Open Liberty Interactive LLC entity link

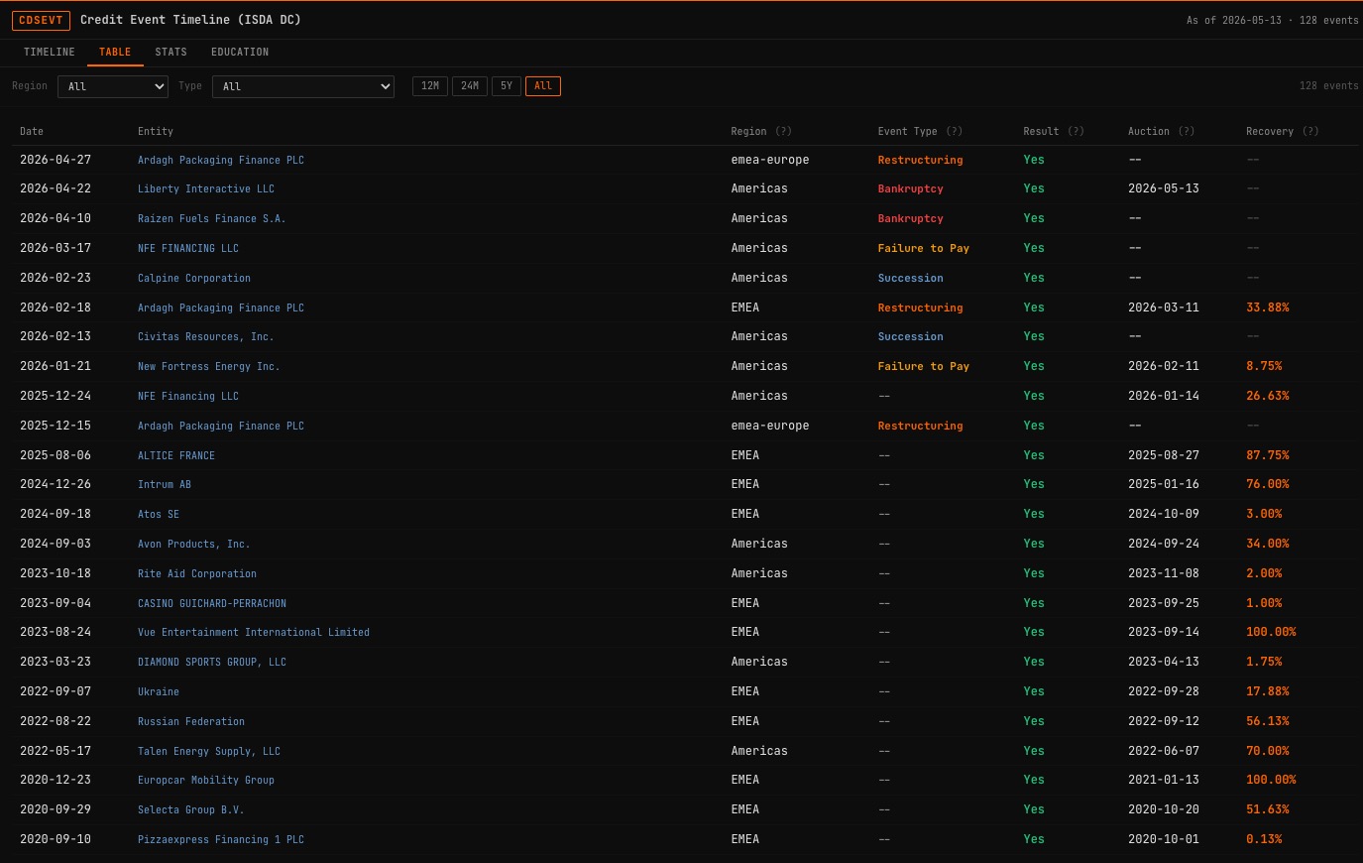[206, 188]
